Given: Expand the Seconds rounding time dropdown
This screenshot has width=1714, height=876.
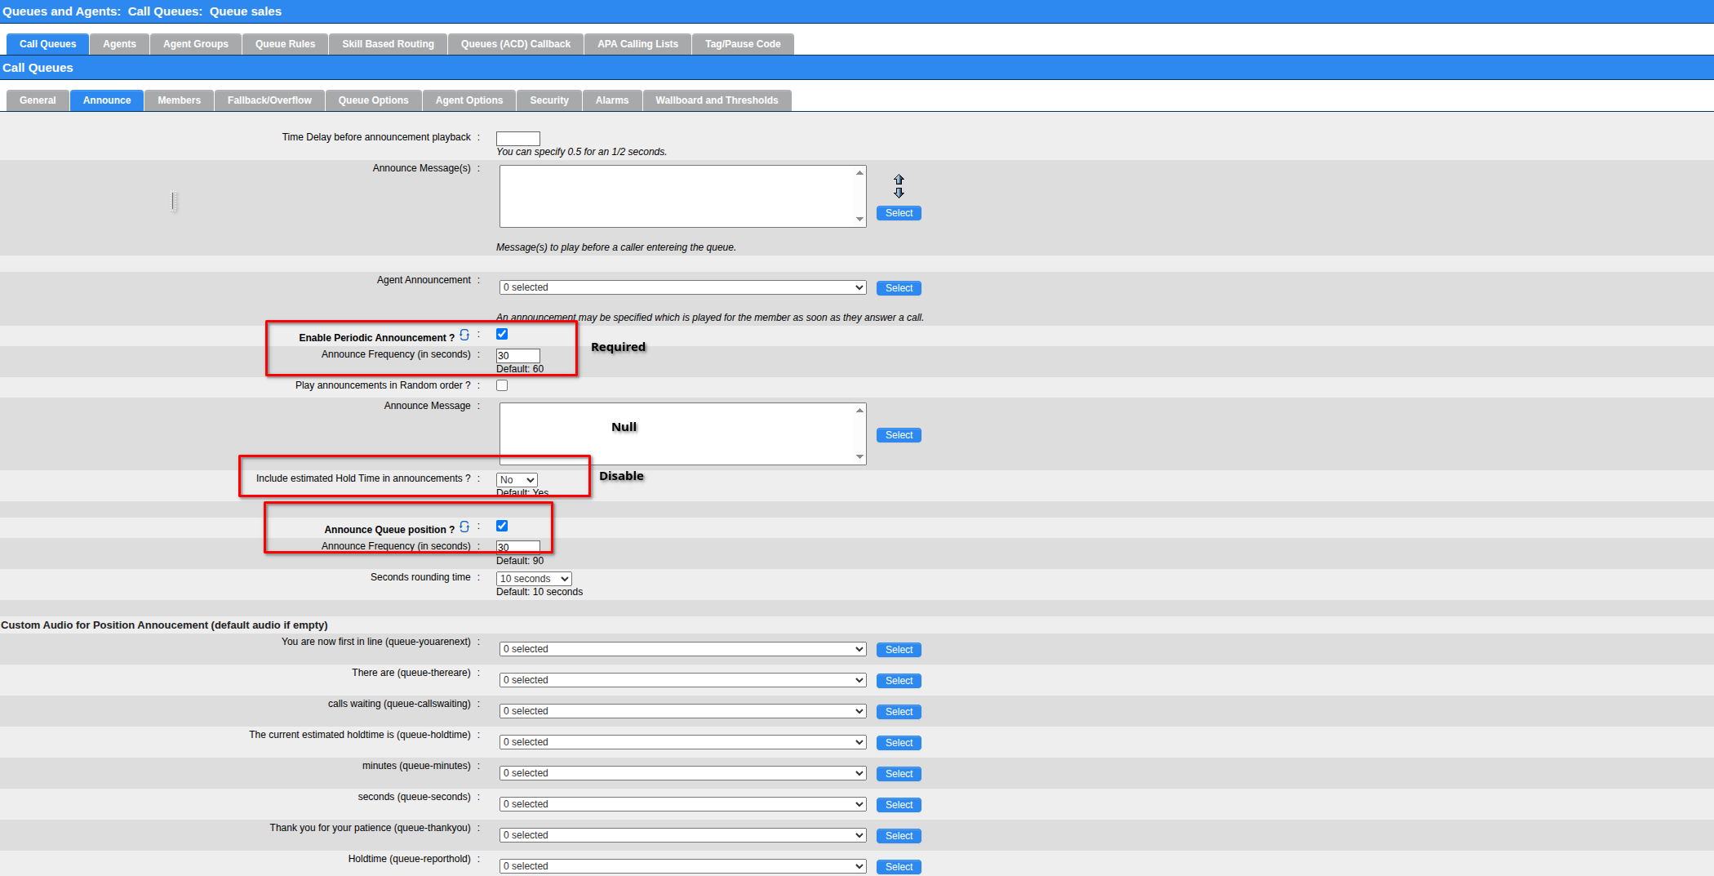Looking at the screenshot, I should (533, 579).
